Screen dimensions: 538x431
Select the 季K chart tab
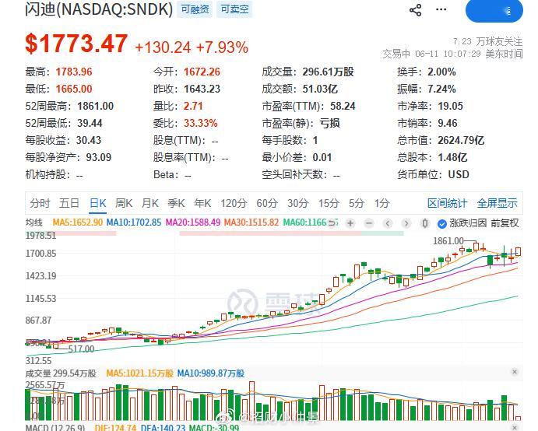pyautogui.click(x=176, y=203)
